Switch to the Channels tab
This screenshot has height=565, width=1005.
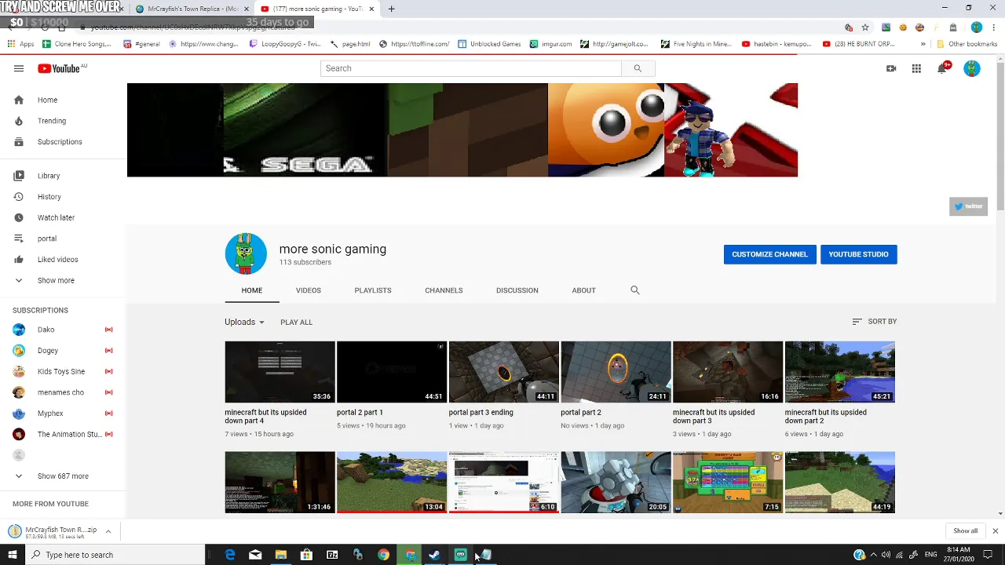(x=444, y=290)
